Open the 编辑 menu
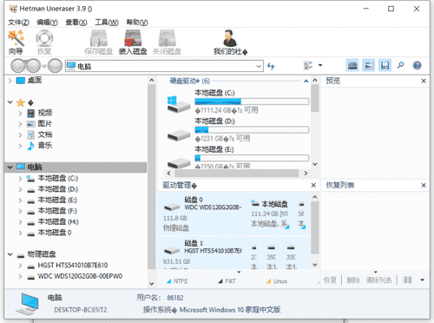This screenshot has width=434, height=323. (x=47, y=23)
